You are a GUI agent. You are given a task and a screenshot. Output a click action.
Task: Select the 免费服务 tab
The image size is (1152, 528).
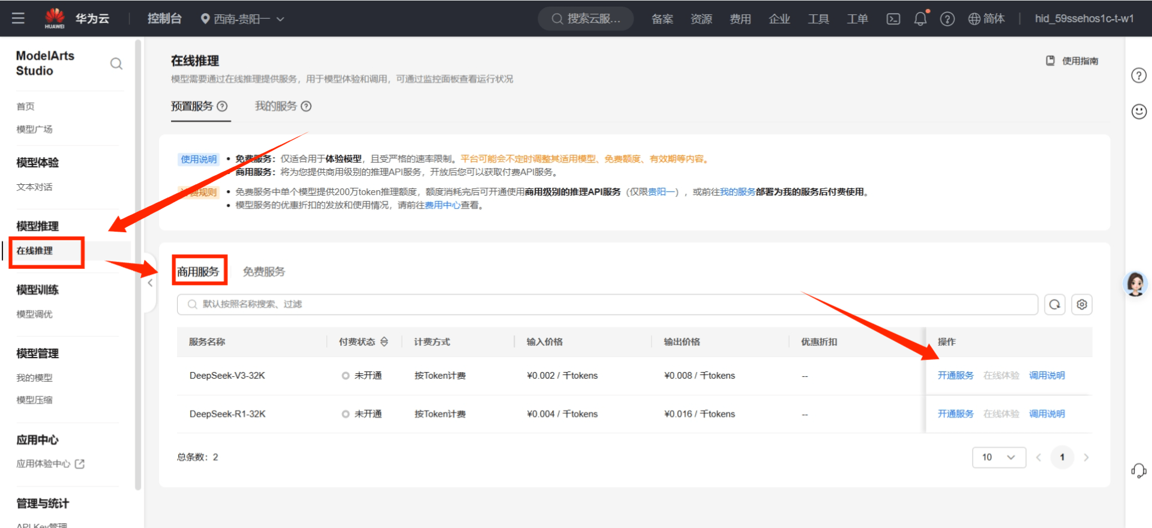click(x=264, y=272)
